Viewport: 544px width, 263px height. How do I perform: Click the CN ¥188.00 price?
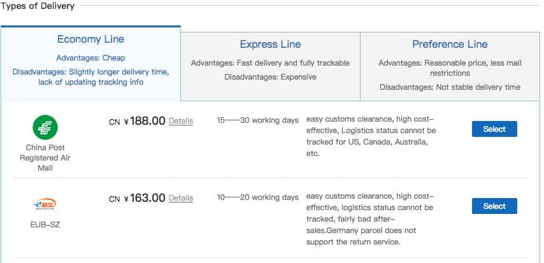click(x=137, y=121)
